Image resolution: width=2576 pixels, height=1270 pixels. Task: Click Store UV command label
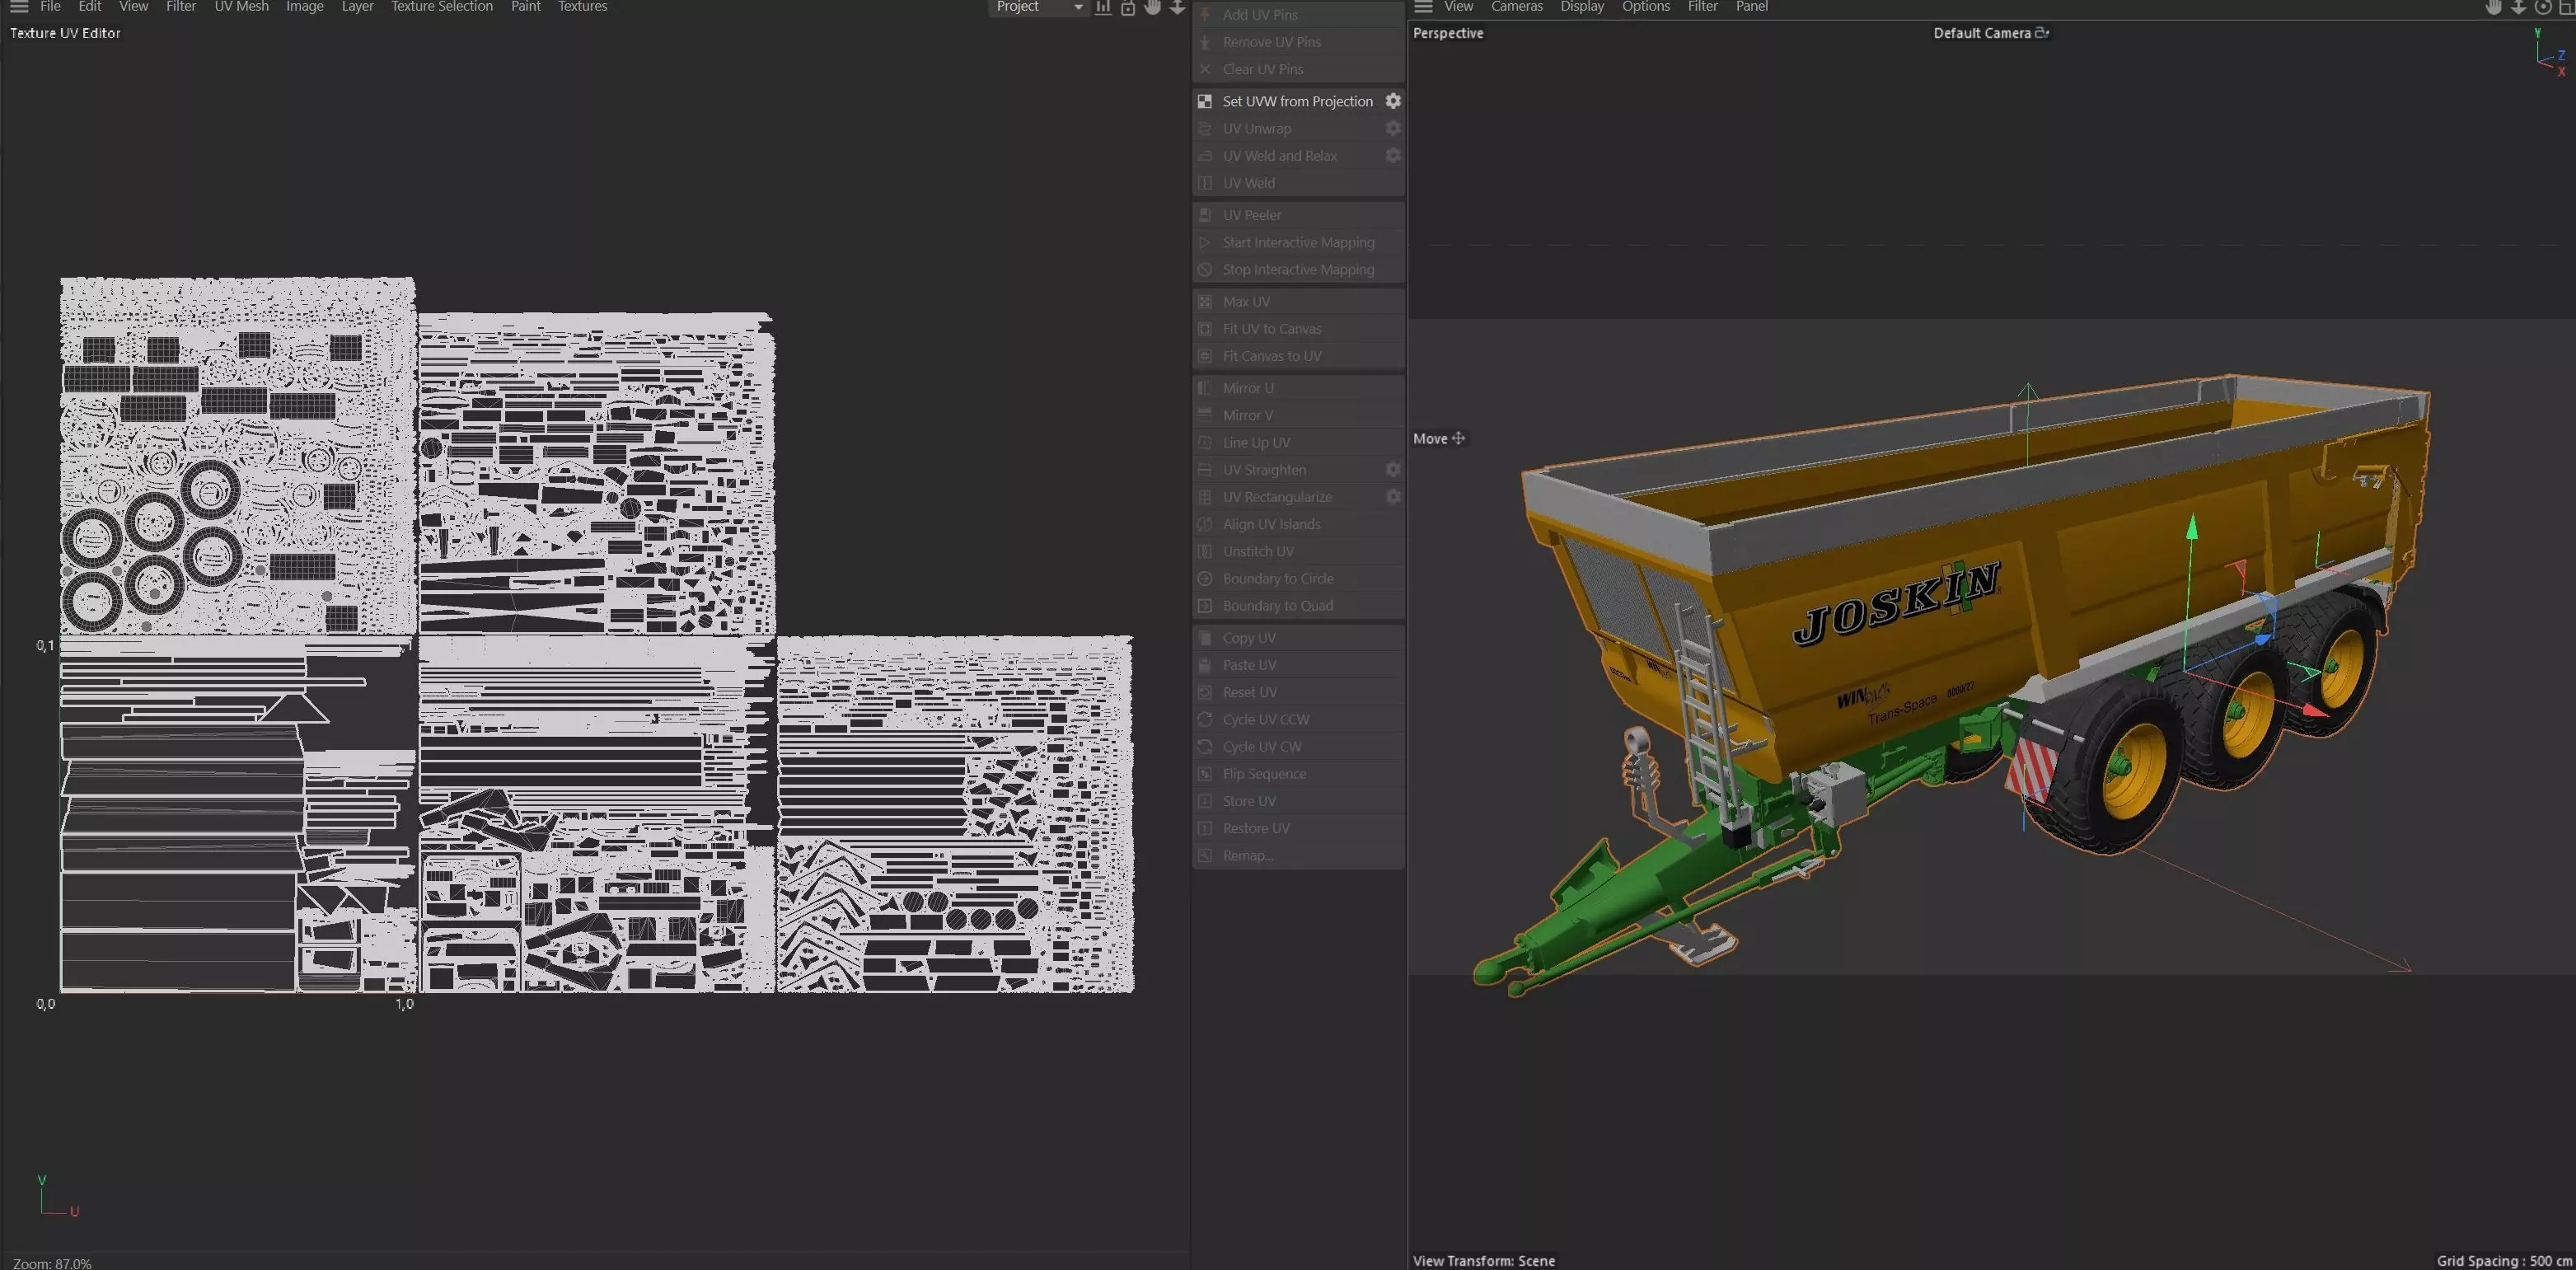(1249, 801)
